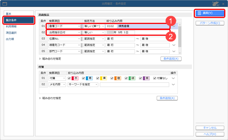Screen dimensions: 228x140
Task: Click the 最後 end field for 伝票No.
Action: tap(155, 39)
